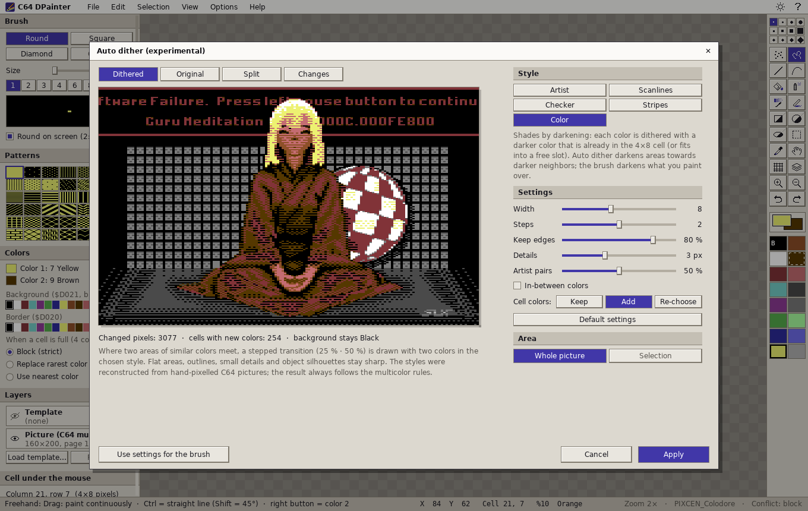
Task: Click the zoom in magnifier
Action: pyautogui.click(x=778, y=183)
